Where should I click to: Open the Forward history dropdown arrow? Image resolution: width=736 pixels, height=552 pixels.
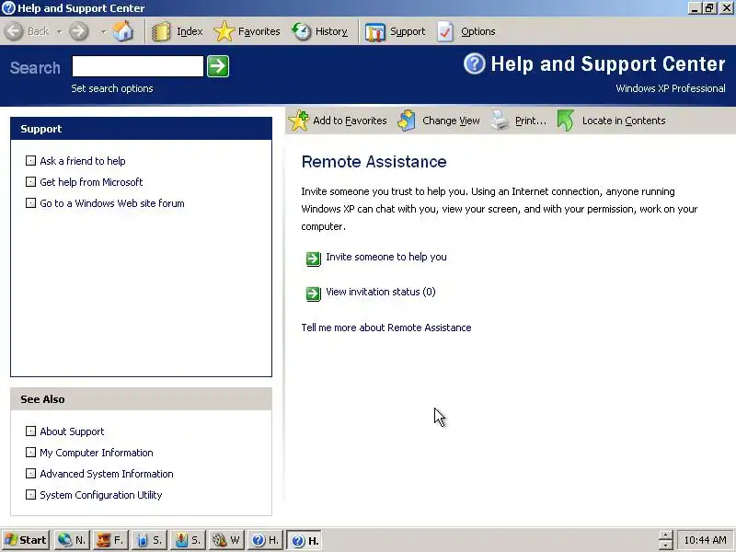(x=103, y=32)
